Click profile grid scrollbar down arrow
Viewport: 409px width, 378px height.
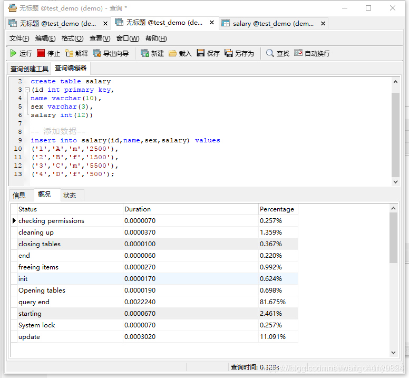(x=393, y=353)
